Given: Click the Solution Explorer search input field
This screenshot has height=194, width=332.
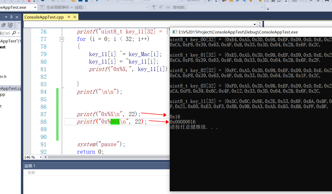Looking at the screenshot, I should click(x=5, y=33).
